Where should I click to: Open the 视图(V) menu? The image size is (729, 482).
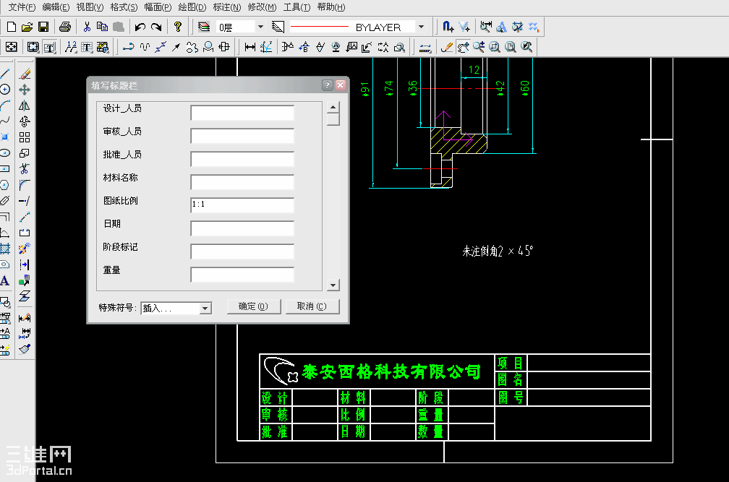pos(90,7)
